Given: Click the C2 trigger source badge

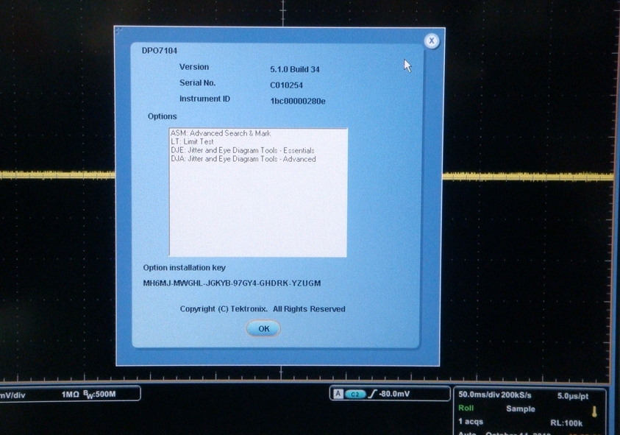Looking at the screenshot, I should coord(355,395).
